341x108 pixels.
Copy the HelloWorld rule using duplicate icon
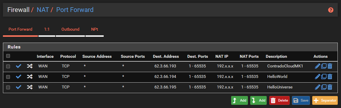[x=324, y=77]
